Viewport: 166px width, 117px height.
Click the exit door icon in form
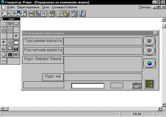click(x=149, y=85)
